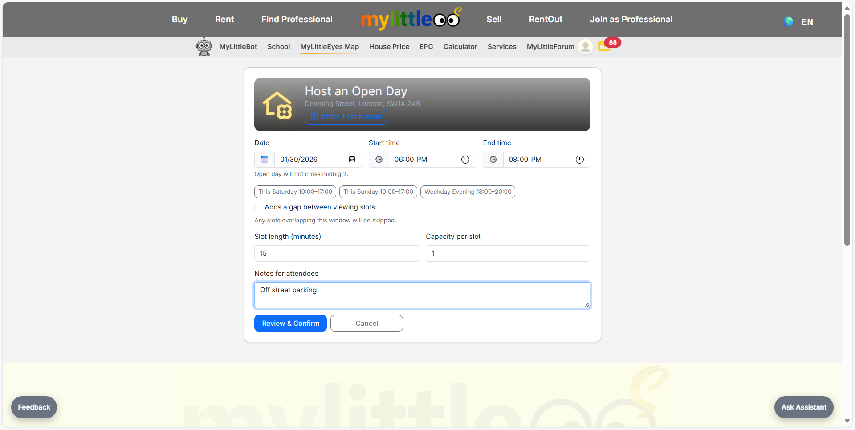855x430 pixels.
Task: Click Watch host tutorial link
Action: 346,117
